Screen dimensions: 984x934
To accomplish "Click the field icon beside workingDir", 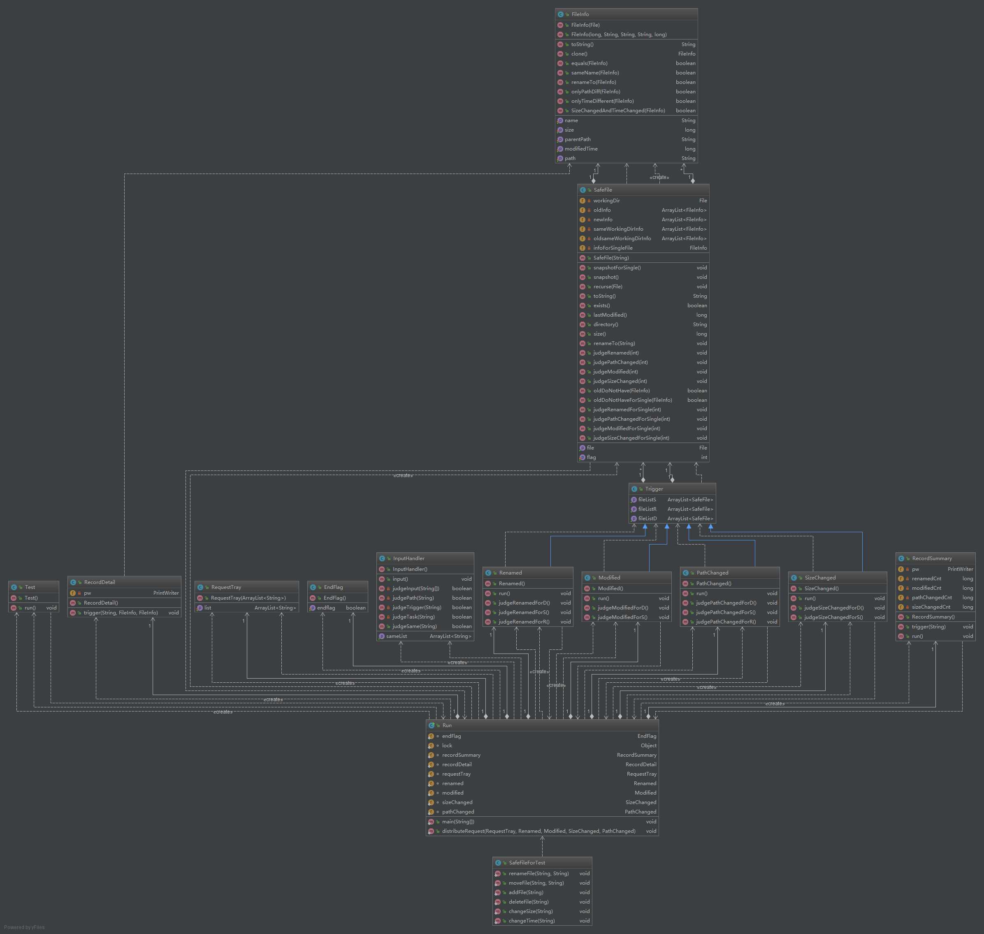I will (583, 201).
